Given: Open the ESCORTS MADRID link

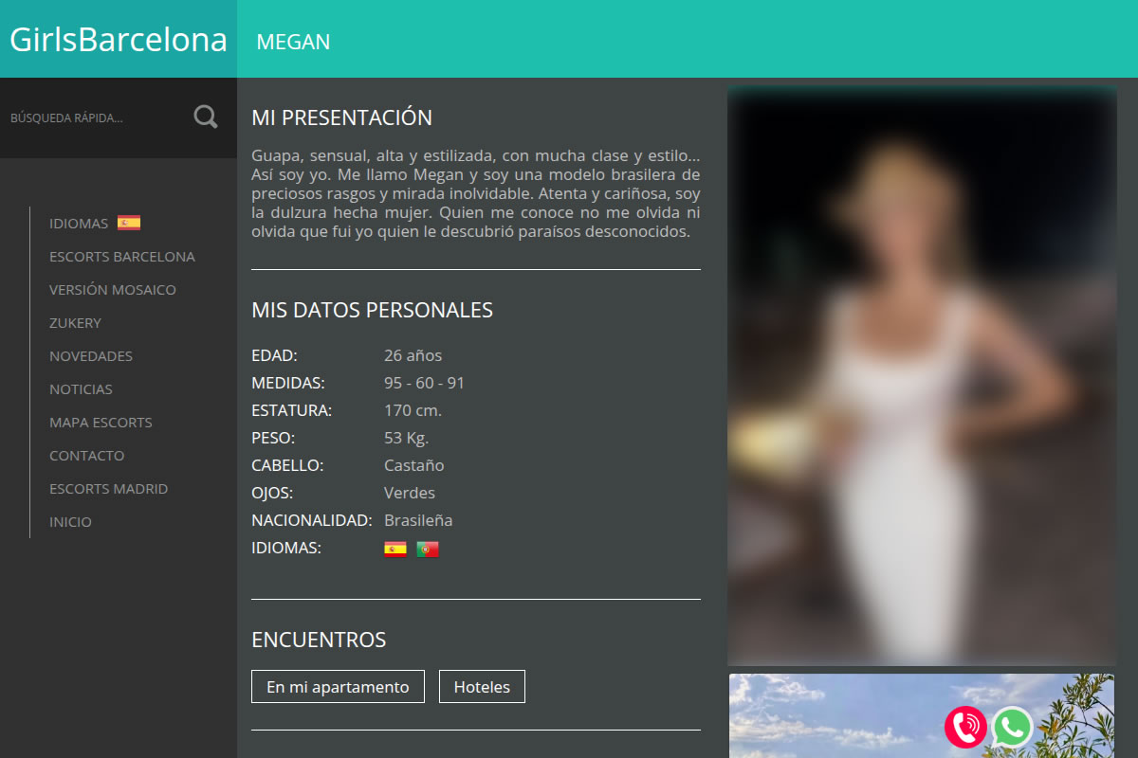Looking at the screenshot, I should click(x=108, y=488).
